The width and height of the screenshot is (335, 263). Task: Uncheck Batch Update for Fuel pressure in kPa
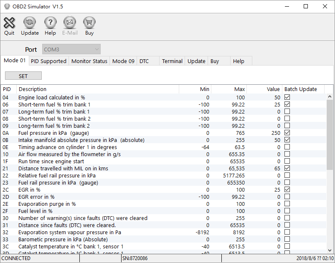click(x=287, y=133)
